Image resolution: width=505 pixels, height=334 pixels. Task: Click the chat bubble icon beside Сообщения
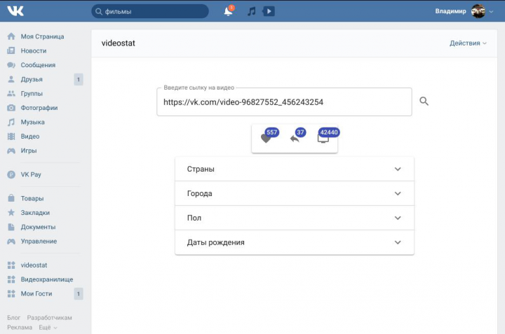click(11, 65)
